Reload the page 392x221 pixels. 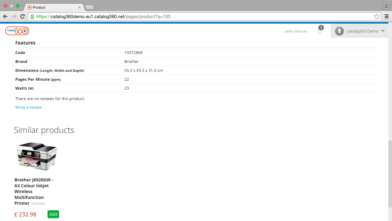coord(22,16)
